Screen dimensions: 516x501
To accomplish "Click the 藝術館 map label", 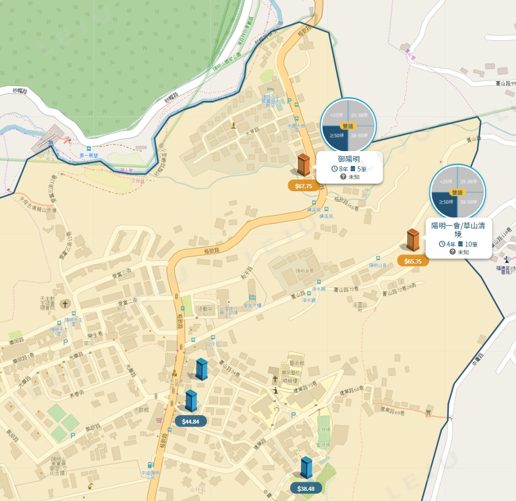I will 296,363.
